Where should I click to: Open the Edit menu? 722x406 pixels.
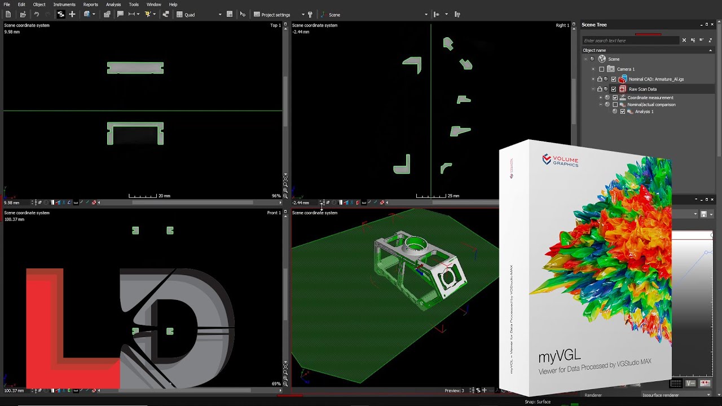(x=21, y=5)
